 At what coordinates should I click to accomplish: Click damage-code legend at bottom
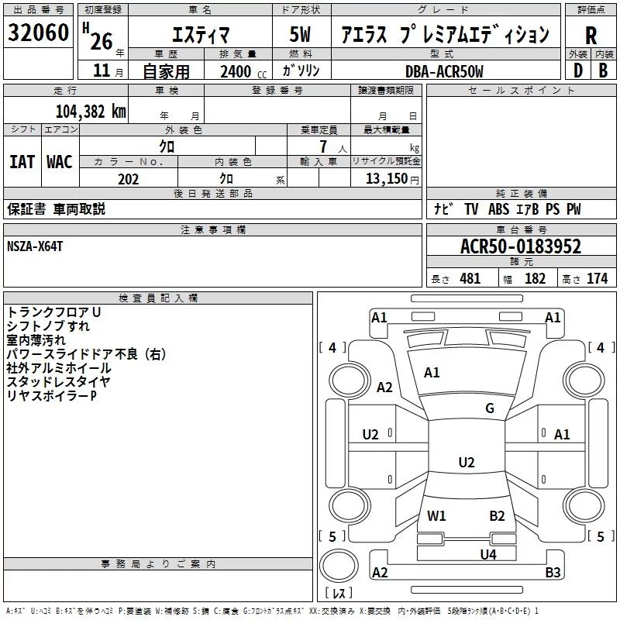pyautogui.click(x=272, y=611)
